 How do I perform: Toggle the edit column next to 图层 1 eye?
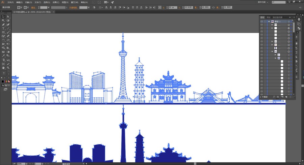tap(265, 22)
